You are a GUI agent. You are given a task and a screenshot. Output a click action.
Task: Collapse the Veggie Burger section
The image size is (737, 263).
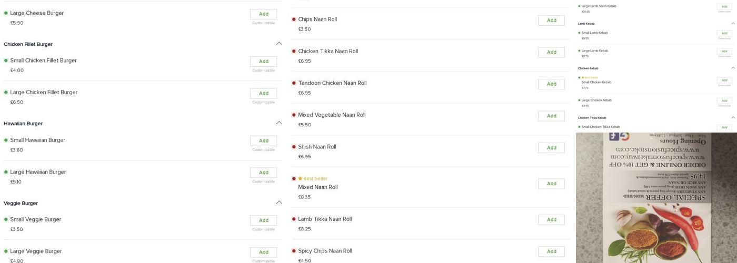278,203
